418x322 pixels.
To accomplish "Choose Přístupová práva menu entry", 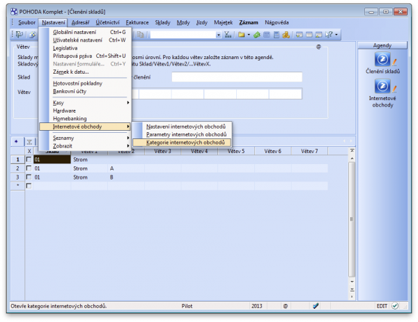I will click(85, 56).
